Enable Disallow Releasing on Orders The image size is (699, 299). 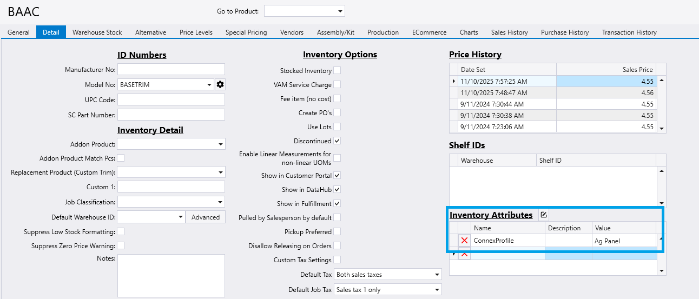coord(337,245)
